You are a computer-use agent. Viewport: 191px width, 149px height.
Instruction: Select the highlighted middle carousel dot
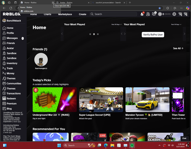coord(94,34)
